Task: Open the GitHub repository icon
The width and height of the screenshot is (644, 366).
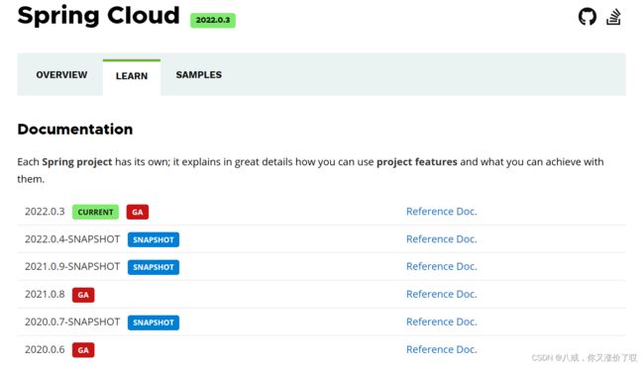Action: coord(588,17)
